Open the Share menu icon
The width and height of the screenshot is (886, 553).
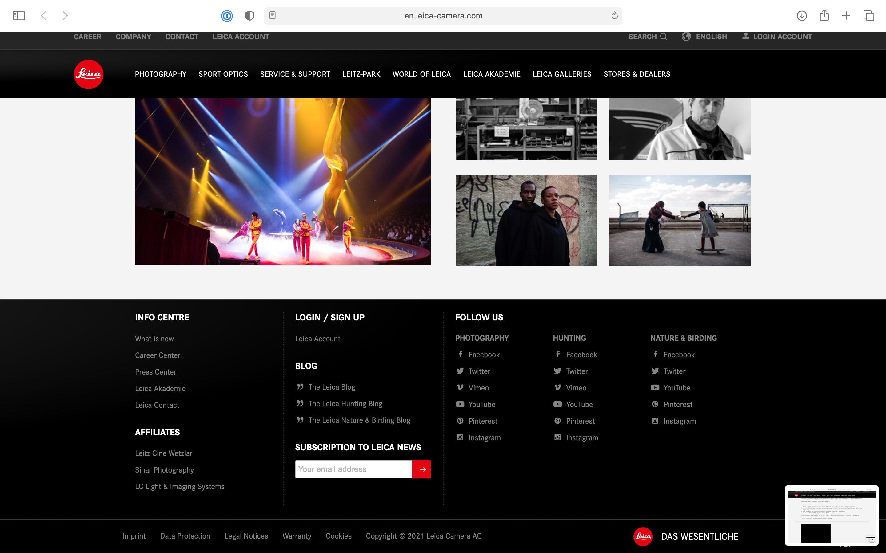[x=824, y=15]
